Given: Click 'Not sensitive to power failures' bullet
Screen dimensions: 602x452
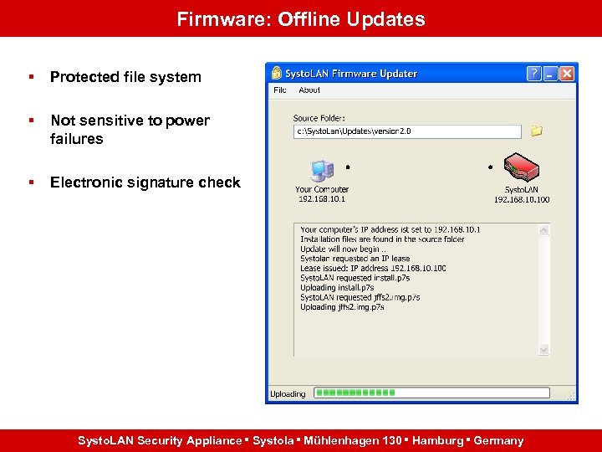Looking at the screenshot, I should pyautogui.click(x=130, y=130).
